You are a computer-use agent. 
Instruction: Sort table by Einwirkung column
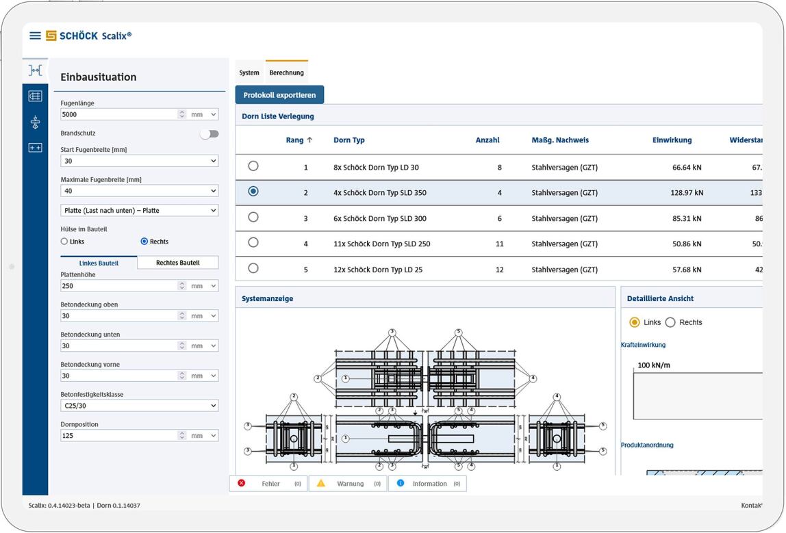(x=672, y=140)
